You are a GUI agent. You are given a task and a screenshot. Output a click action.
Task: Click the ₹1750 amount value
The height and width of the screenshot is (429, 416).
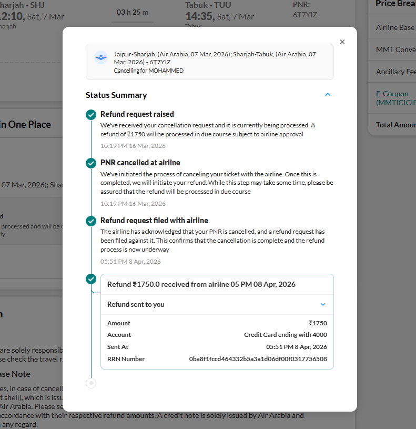pyautogui.click(x=318, y=323)
